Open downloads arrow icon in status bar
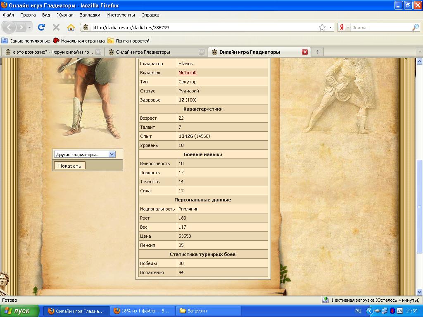The image size is (423, 317). coord(326,300)
